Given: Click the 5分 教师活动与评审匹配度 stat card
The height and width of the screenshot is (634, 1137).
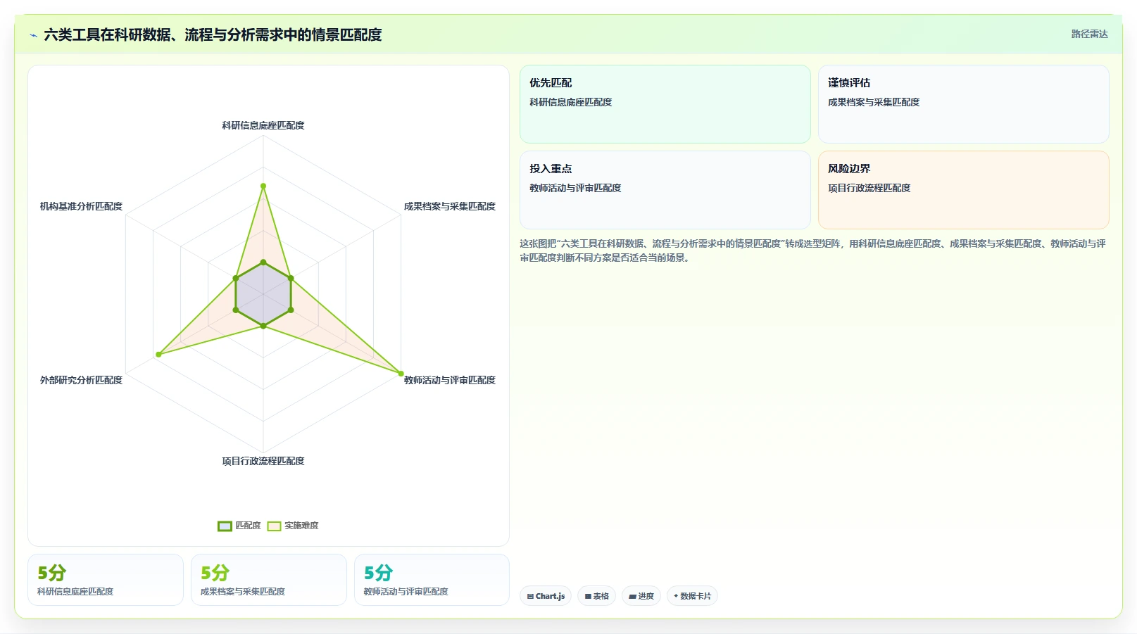Looking at the screenshot, I should tap(432, 580).
